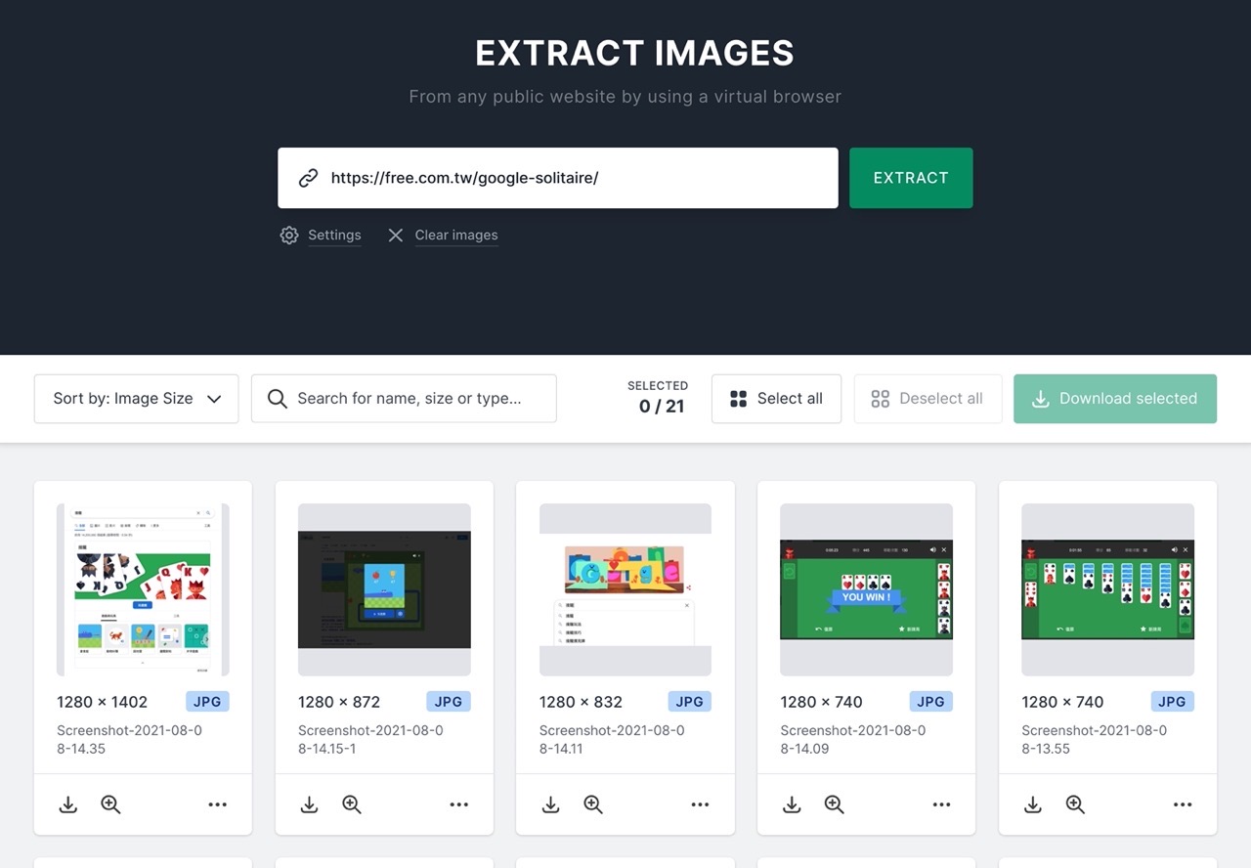Open the three-dot menu on the 1280 × 1402 card
Image resolution: width=1251 pixels, height=868 pixels.
tap(217, 803)
